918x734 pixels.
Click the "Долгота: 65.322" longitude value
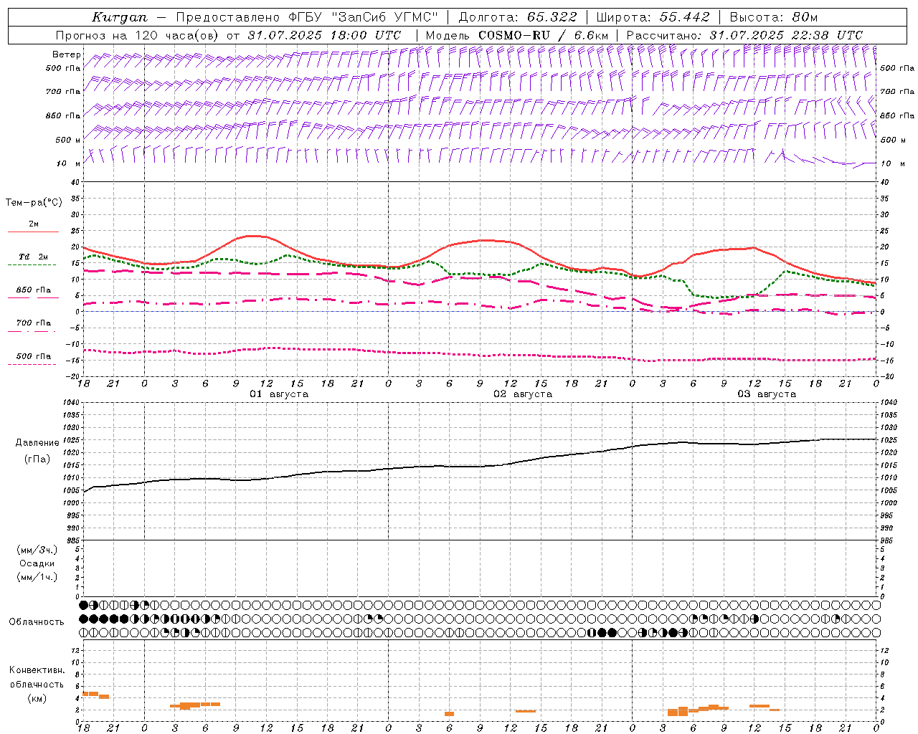517,17
